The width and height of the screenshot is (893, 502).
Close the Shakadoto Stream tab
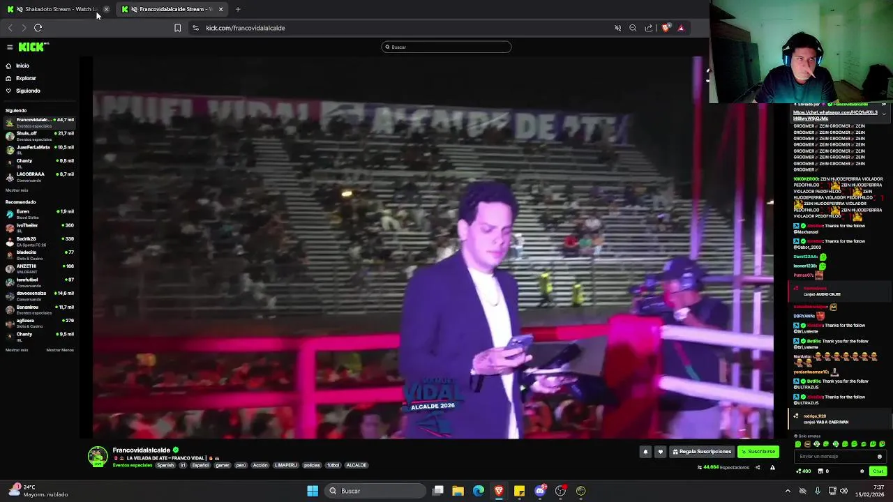tap(106, 9)
